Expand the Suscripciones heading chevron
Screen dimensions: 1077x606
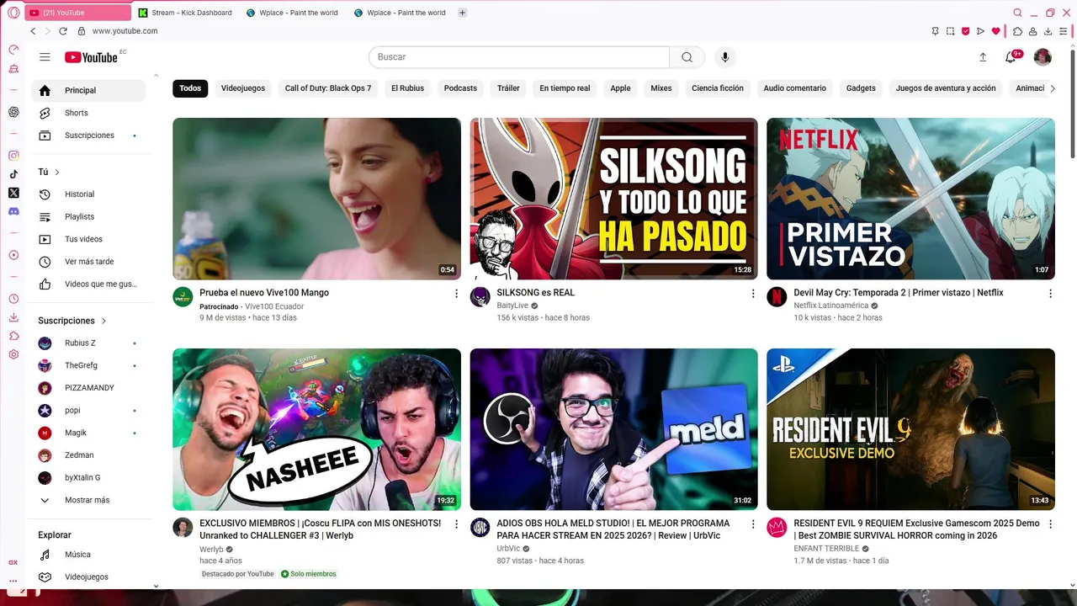coord(103,321)
